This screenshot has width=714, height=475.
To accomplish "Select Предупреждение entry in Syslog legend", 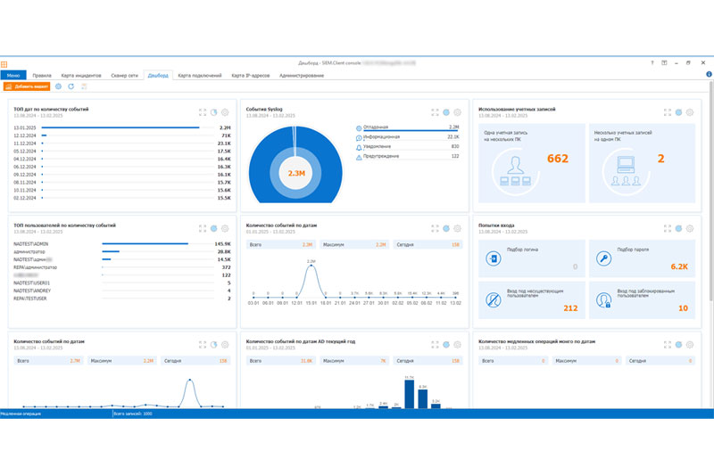I will coord(407,156).
